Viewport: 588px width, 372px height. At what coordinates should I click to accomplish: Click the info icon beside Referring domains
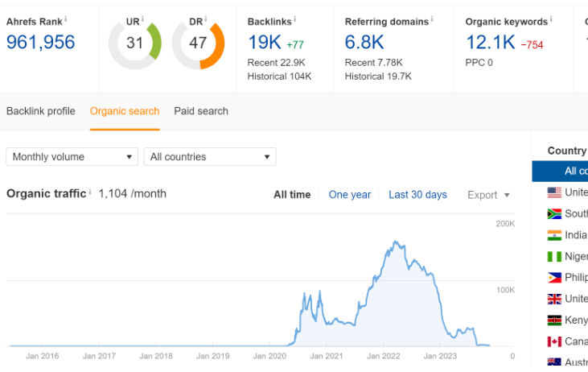pyautogui.click(x=431, y=19)
